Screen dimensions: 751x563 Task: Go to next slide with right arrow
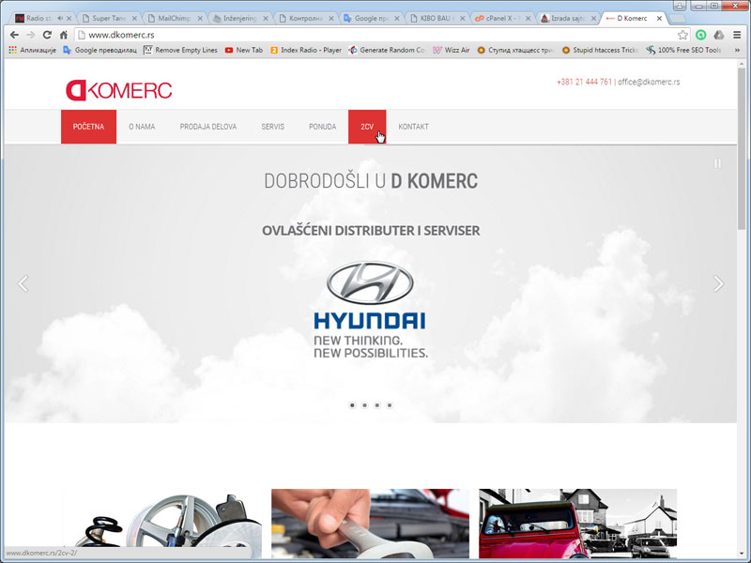coord(718,283)
